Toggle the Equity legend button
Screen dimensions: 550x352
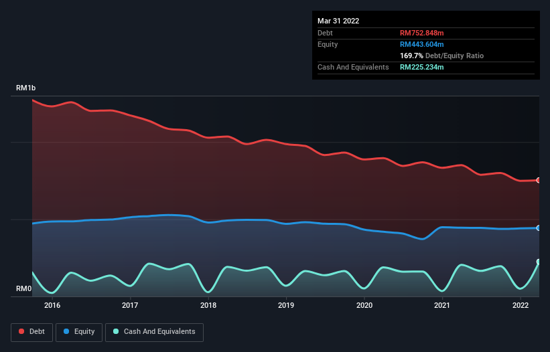[79, 332]
